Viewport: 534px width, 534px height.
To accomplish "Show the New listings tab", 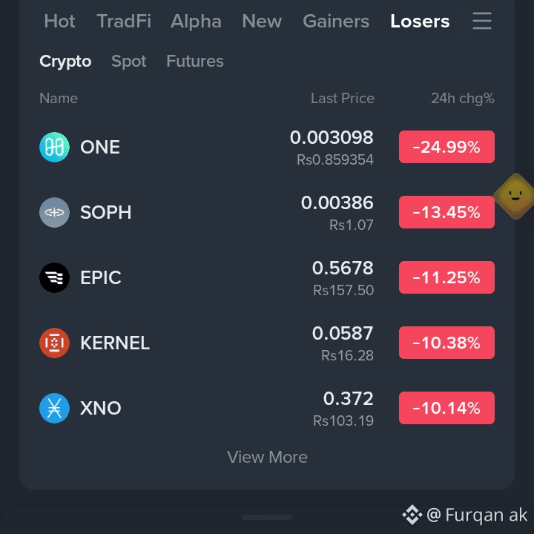I will [x=262, y=21].
